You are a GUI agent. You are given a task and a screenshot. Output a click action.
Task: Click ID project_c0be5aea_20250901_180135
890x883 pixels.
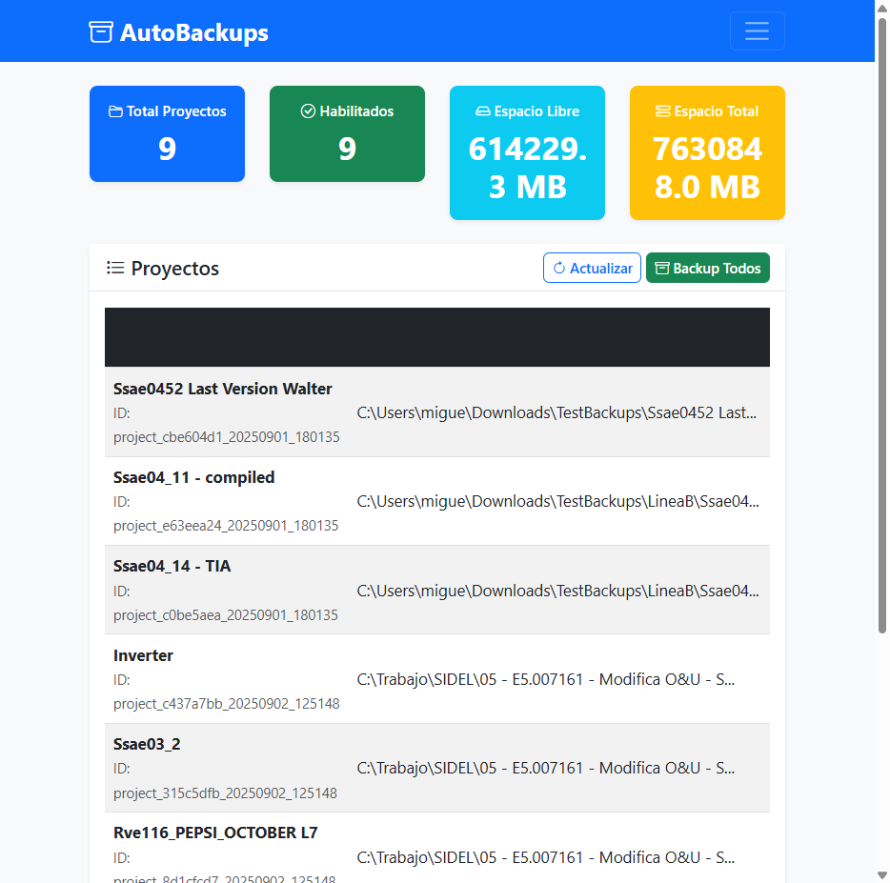click(225, 615)
